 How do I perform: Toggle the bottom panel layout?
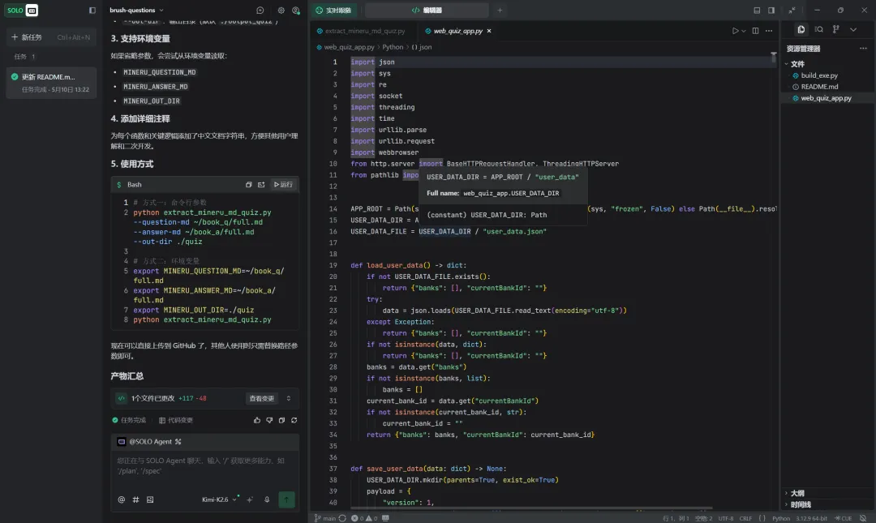(757, 10)
